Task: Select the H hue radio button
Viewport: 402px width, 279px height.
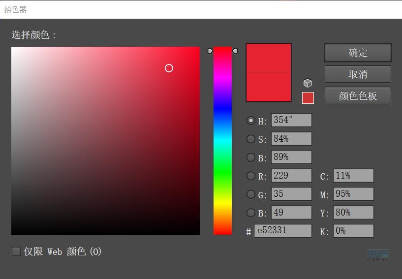Action: point(251,121)
